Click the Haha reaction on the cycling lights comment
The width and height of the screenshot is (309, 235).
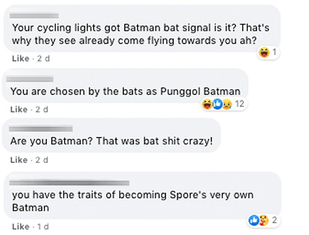[264, 53]
